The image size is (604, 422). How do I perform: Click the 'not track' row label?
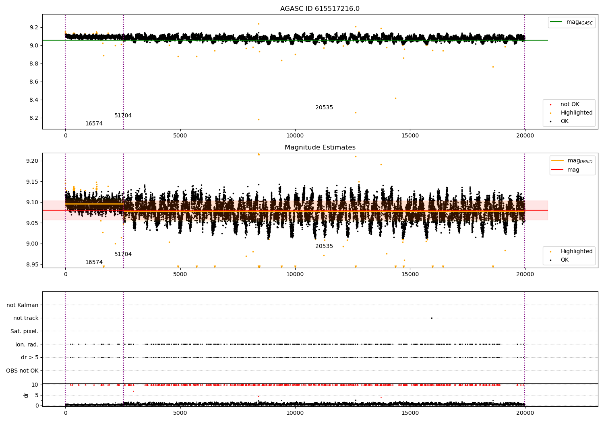point(26,318)
